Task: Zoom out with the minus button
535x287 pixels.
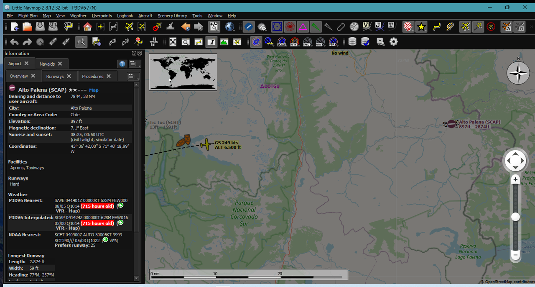Action: tap(515, 254)
